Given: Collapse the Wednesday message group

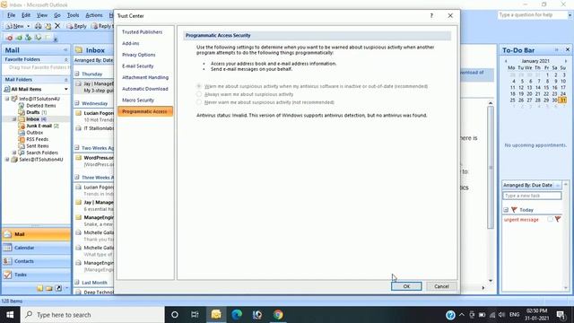Looking at the screenshot, I should 77,103.
